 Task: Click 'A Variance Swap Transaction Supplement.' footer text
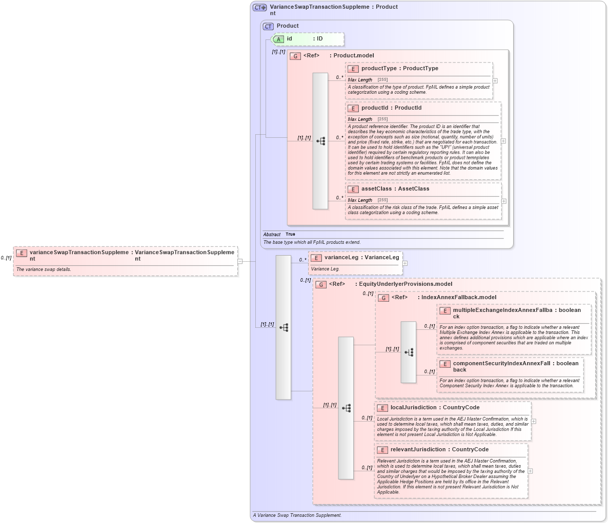297,516
